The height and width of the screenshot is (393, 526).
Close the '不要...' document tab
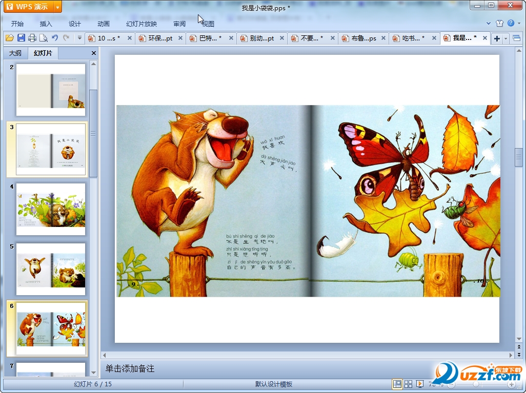pos(332,38)
